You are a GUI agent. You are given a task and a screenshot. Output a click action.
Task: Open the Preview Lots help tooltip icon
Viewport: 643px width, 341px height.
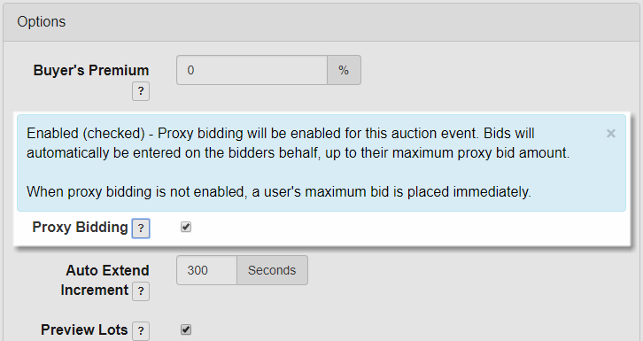click(141, 330)
